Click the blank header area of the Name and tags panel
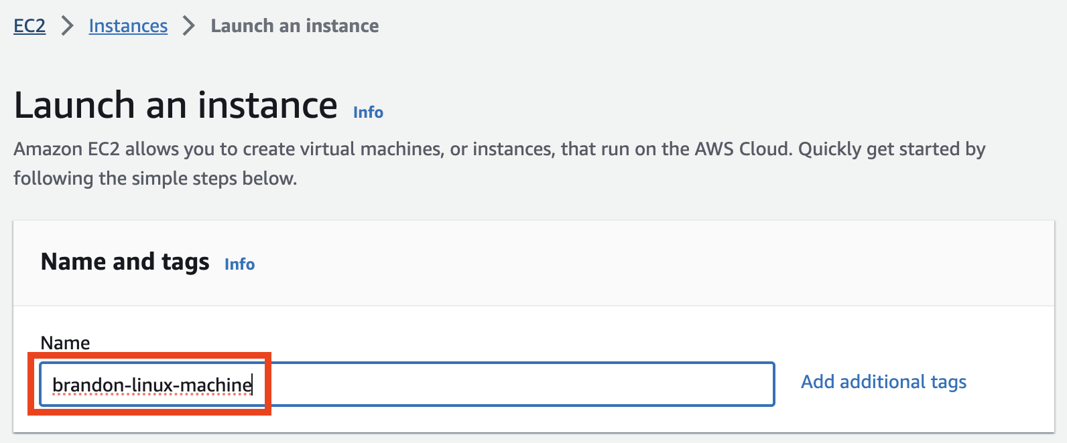This screenshot has height=443, width=1067. [x=653, y=263]
